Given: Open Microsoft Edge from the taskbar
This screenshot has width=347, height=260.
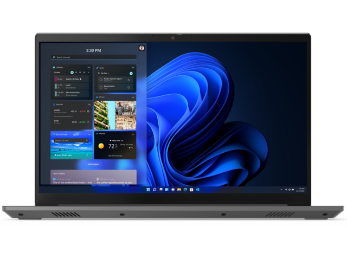Looking at the screenshot, I should point(185,190).
